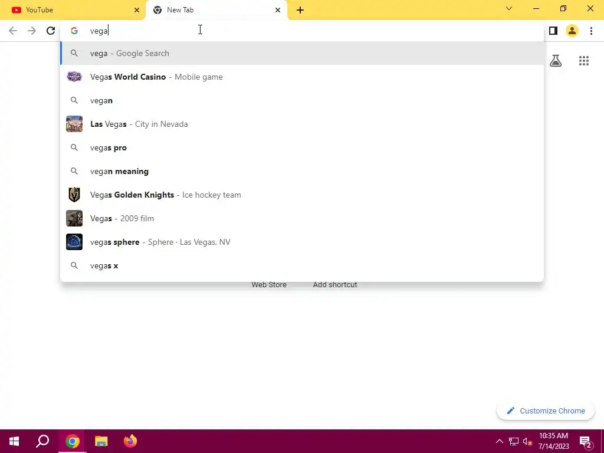This screenshot has height=453, width=604.
Task: Choose Vegas 2009 film suggestion
Action: tap(302, 218)
